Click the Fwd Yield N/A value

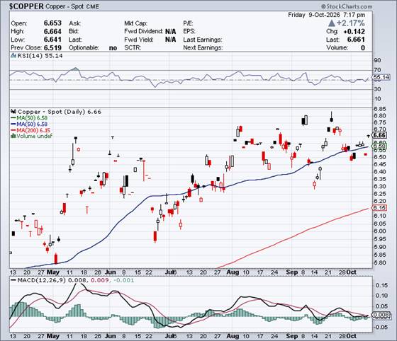pos(171,40)
